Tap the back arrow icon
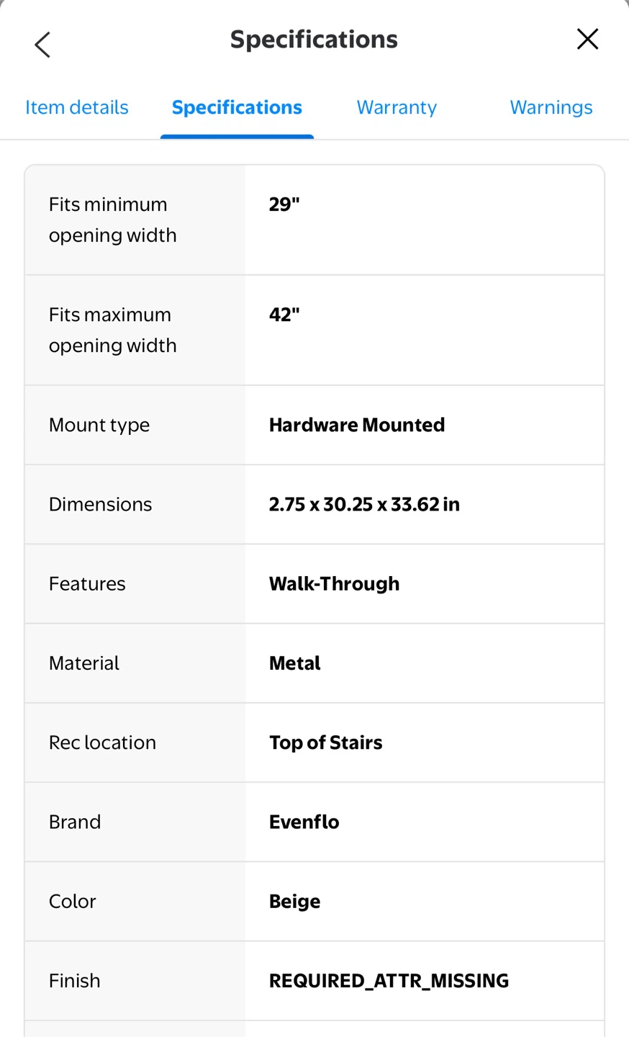 [42, 44]
